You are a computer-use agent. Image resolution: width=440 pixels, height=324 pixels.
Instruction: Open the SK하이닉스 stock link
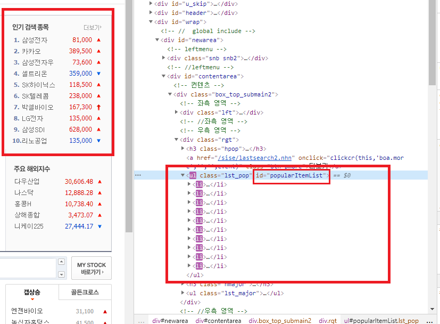pos(38,85)
